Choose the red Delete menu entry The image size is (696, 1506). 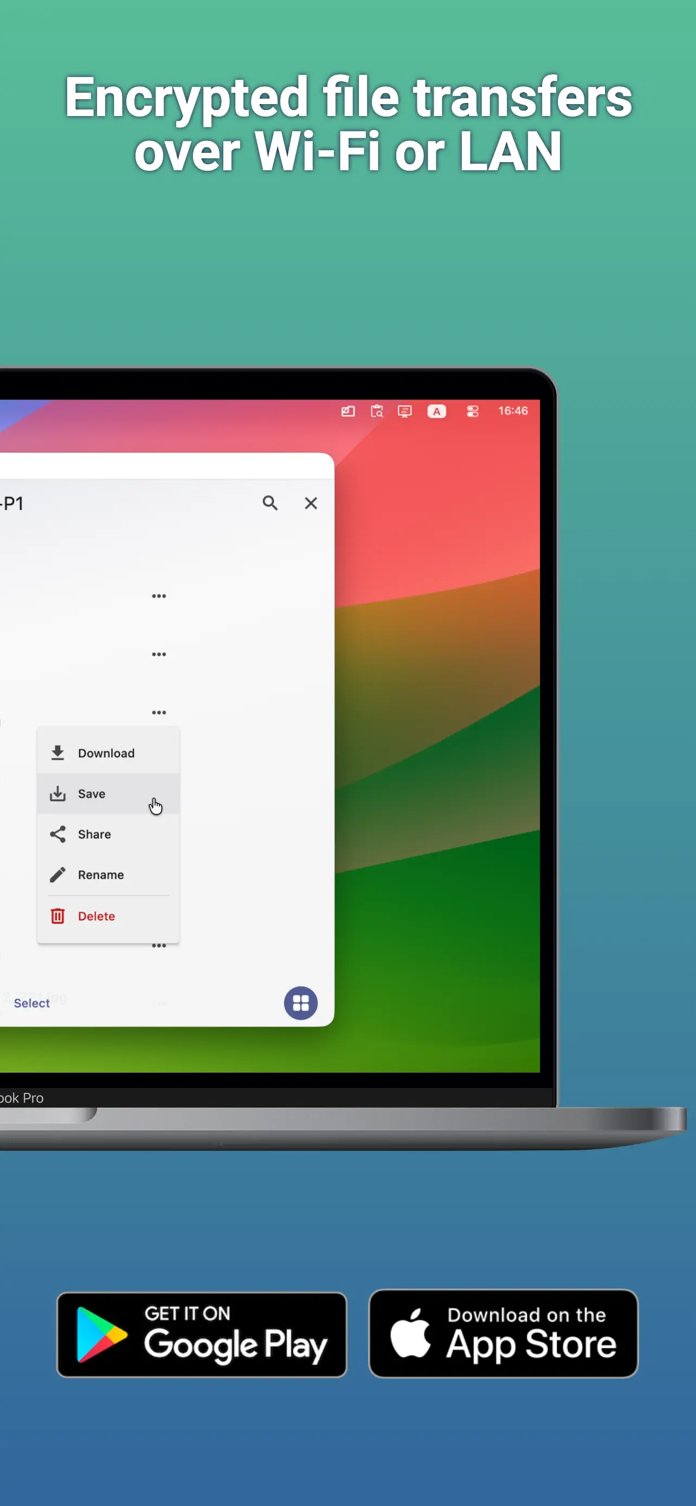(x=108, y=916)
